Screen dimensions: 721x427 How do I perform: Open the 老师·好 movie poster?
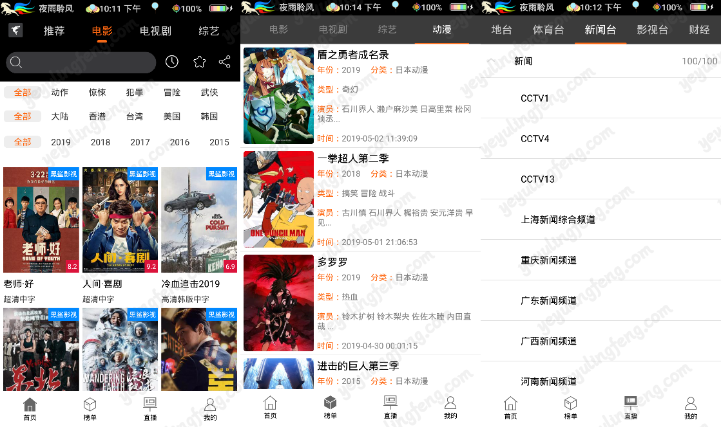click(x=41, y=220)
